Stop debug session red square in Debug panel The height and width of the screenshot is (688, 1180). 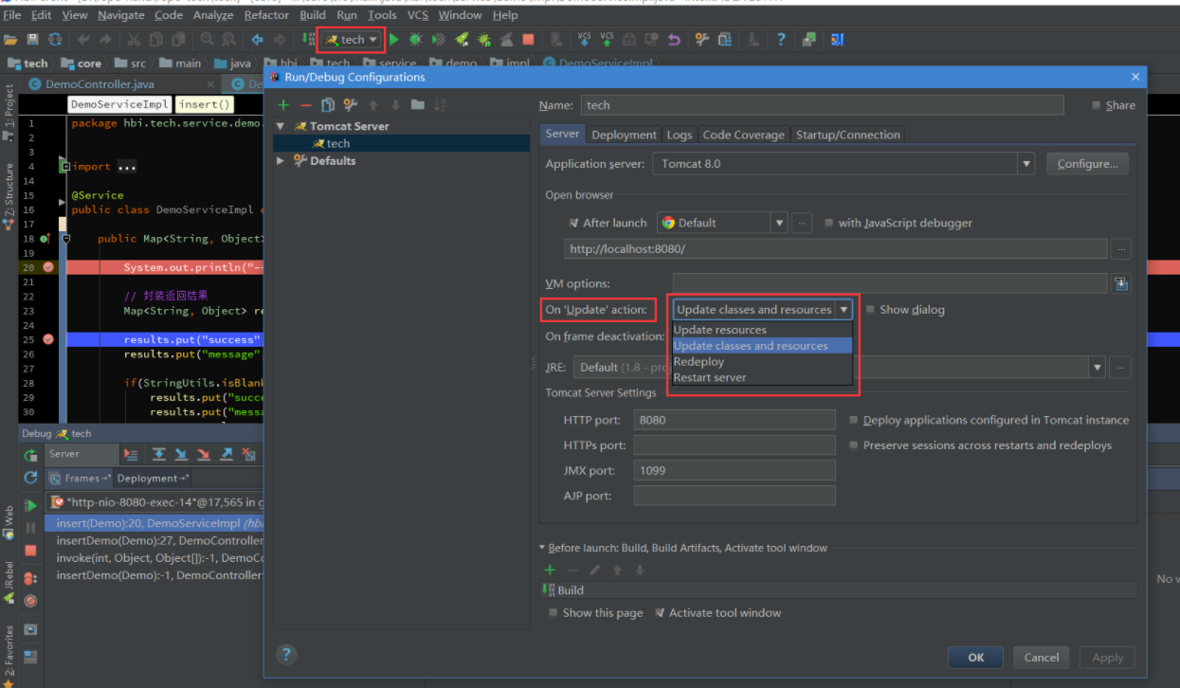click(30, 551)
